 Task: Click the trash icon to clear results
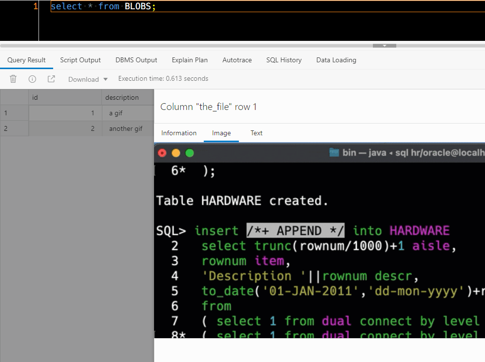coord(13,79)
